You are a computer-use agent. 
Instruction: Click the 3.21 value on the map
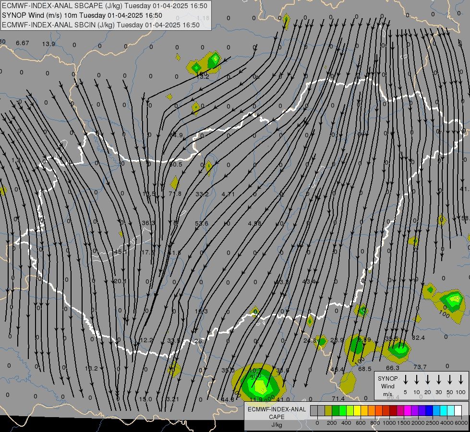tap(173, 399)
